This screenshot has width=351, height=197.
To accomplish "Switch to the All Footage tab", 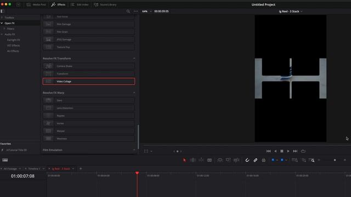I will (10, 169).
